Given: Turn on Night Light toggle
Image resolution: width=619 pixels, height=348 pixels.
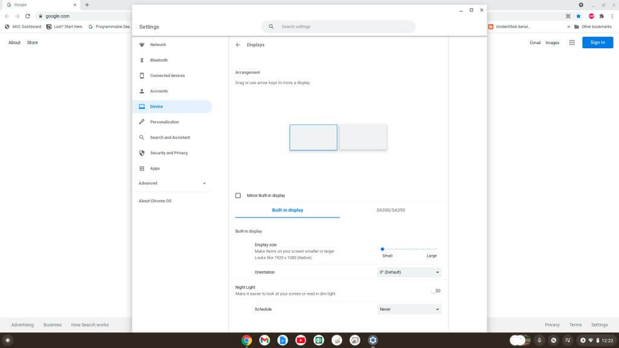Looking at the screenshot, I should [x=436, y=291].
